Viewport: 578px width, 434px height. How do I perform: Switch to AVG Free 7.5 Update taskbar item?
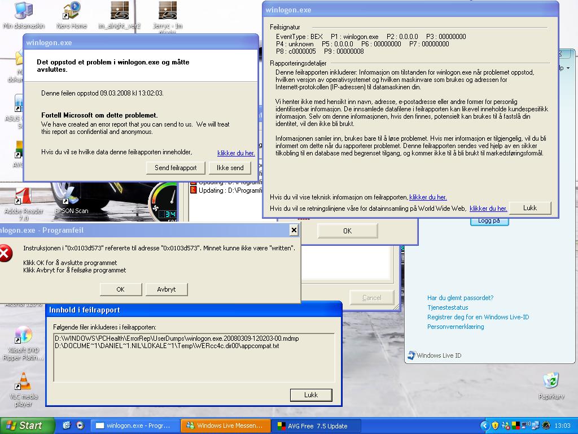316,426
